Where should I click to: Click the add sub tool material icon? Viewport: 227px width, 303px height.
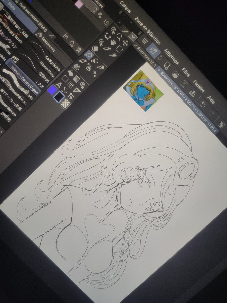tap(72, 43)
